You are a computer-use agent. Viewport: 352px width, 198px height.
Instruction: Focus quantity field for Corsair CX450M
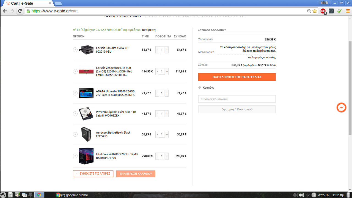[x=162, y=50]
